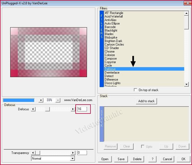
Task: Click the Defocus value input field
Action: 82,109
